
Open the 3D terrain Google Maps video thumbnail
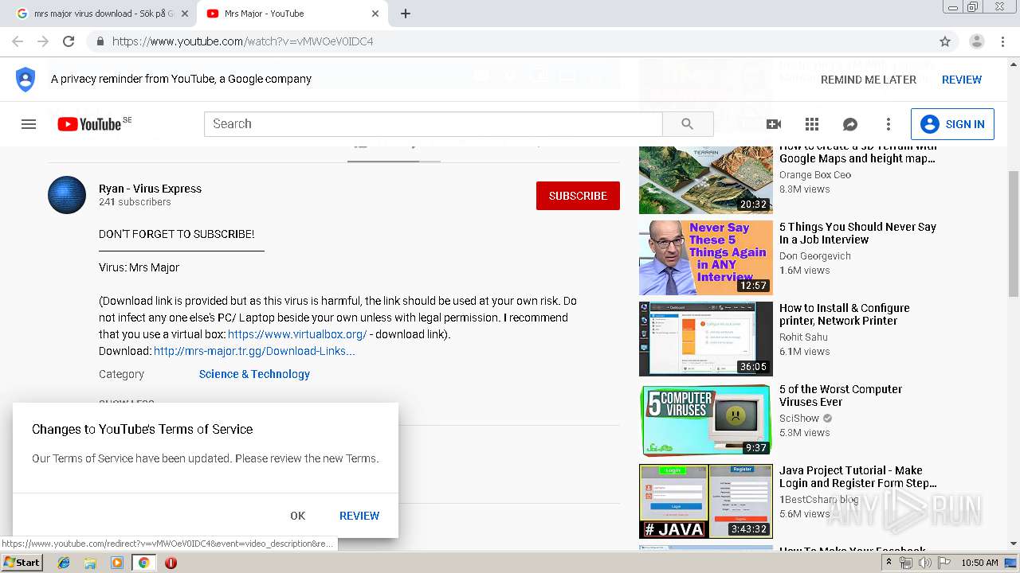[x=706, y=180]
